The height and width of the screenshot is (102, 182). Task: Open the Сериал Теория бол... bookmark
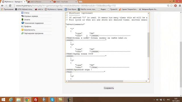click(128, 9)
